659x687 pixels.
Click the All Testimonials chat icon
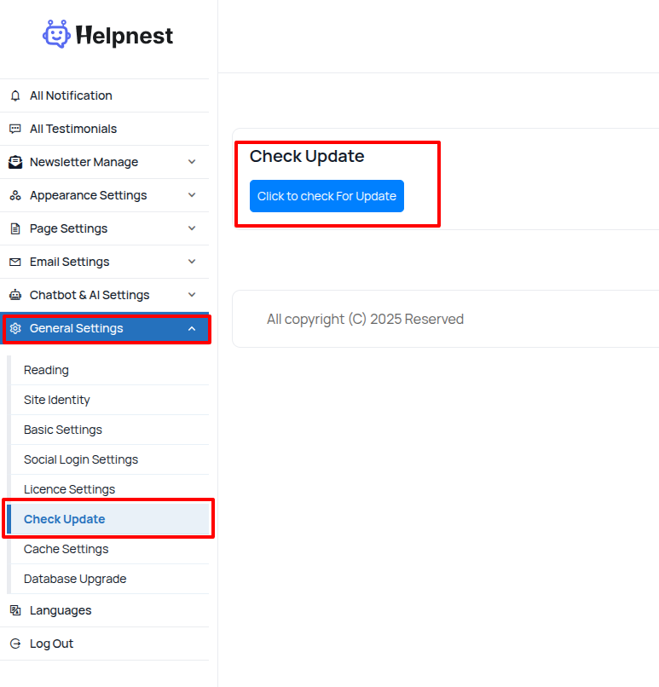point(15,129)
